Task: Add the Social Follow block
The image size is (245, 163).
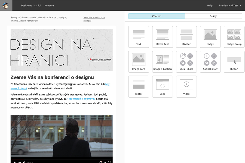Action: tap(210, 62)
